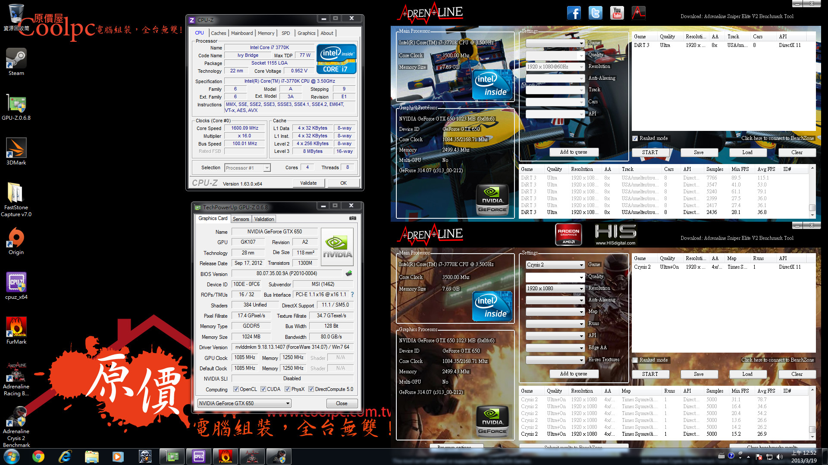Switch to the Graphics tab in CPU-Z
828x465 pixels.
pos(306,33)
